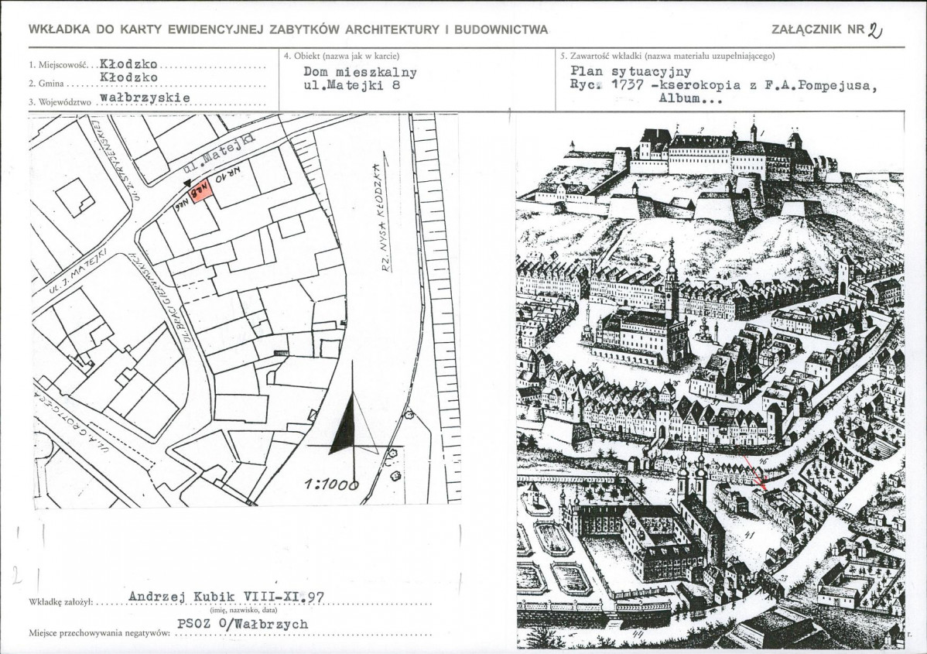Click the street label 'UL. J. MATEJKI' at lower left
This screenshot has width=927, height=654.
77,272
